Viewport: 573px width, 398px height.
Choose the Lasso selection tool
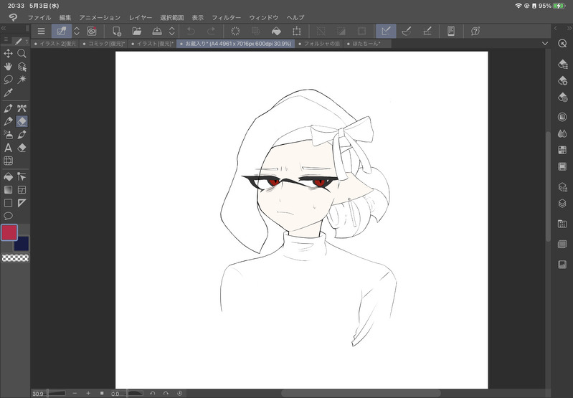click(9, 79)
